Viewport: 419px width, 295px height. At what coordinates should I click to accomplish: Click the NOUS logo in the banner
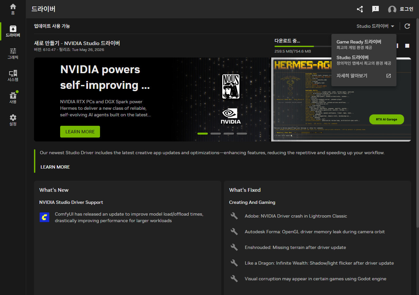point(231,87)
